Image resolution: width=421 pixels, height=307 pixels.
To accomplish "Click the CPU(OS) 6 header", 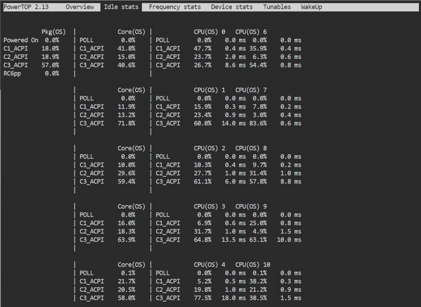I will [251, 32].
